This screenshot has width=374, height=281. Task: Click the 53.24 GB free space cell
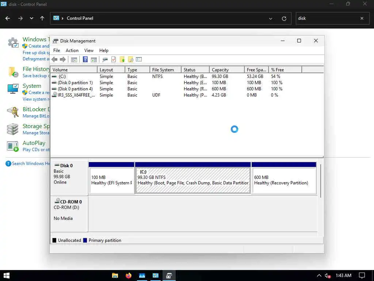click(255, 76)
